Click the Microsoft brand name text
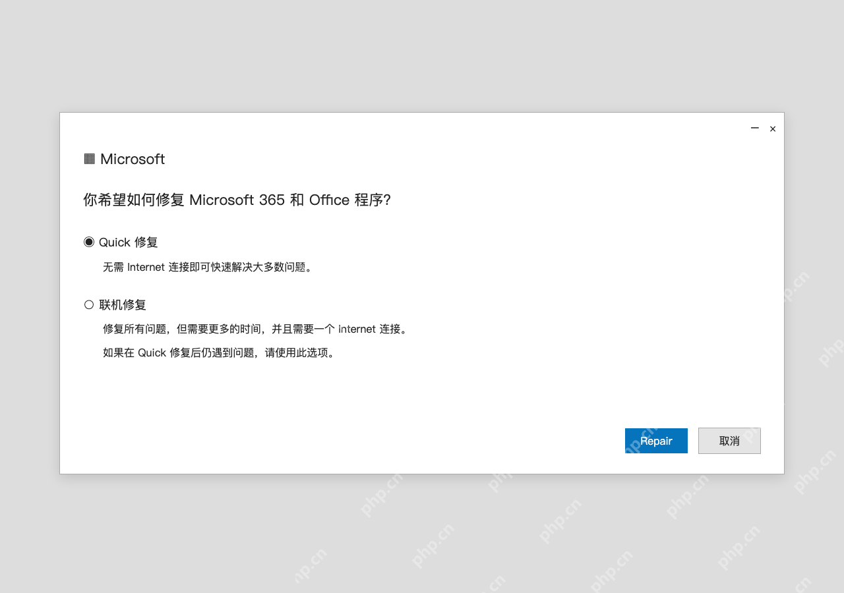The image size is (844, 593). tap(133, 159)
